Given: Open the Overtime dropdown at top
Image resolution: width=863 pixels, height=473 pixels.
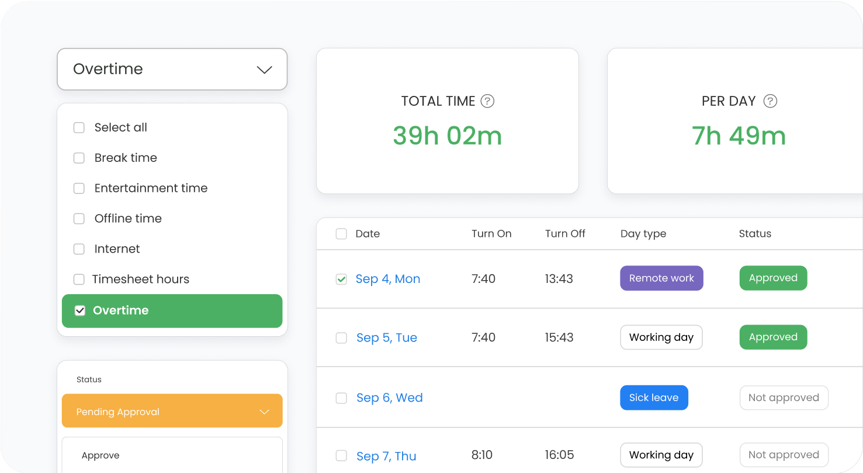Looking at the screenshot, I should click(x=172, y=69).
